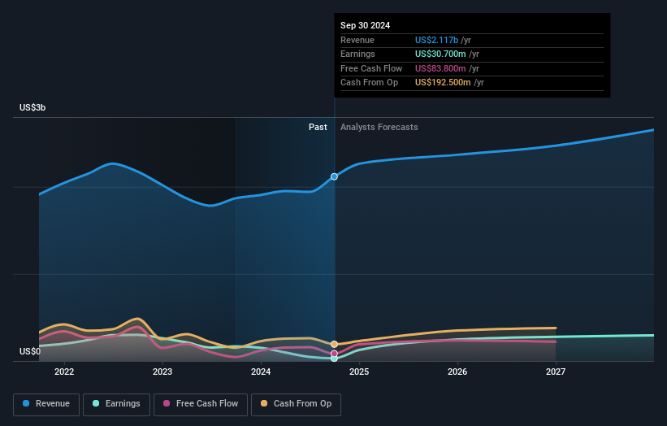
Task: Click the 2025 x-axis label
Action: (359, 372)
